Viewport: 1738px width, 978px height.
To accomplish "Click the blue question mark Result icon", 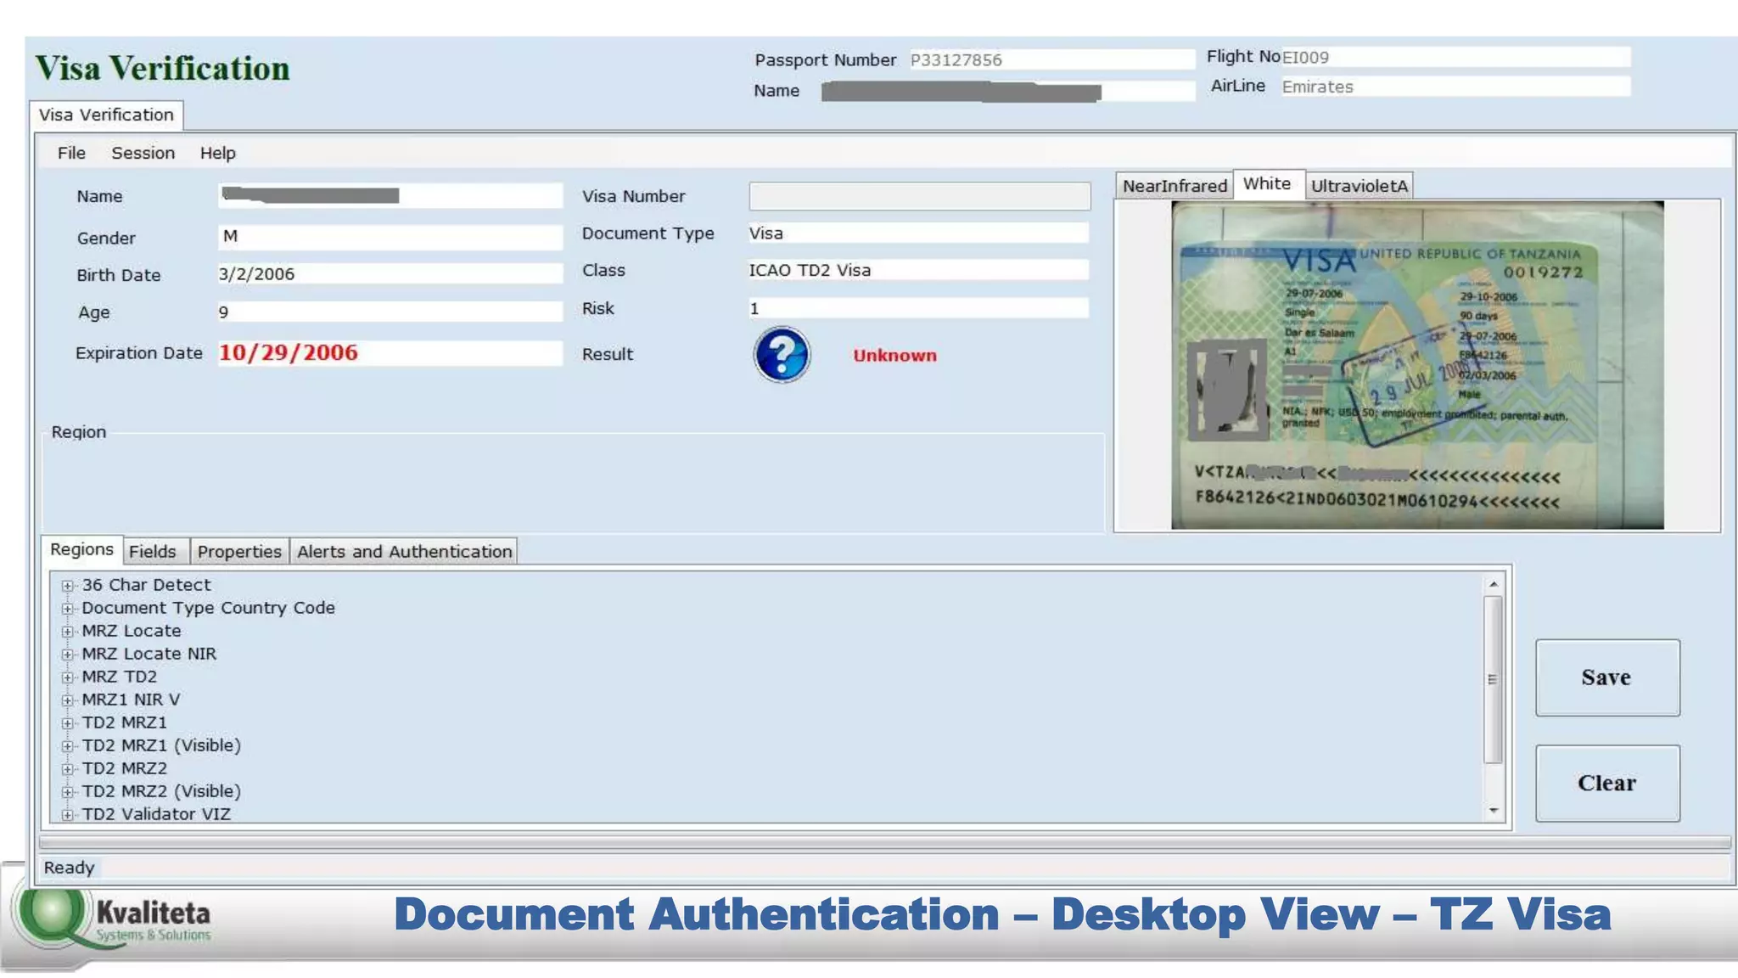I will pyautogui.click(x=782, y=355).
